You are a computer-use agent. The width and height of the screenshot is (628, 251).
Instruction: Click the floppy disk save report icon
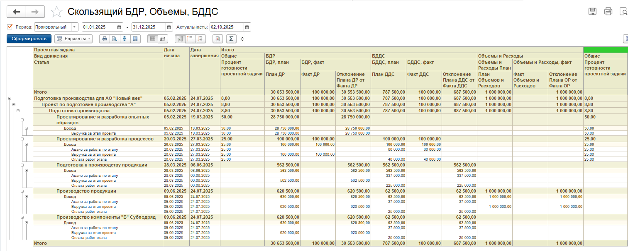coord(135,39)
